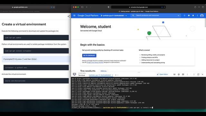
Task: Click the Cloud Shell session info icon
Action: pyautogui.click(x=183, y=74)
